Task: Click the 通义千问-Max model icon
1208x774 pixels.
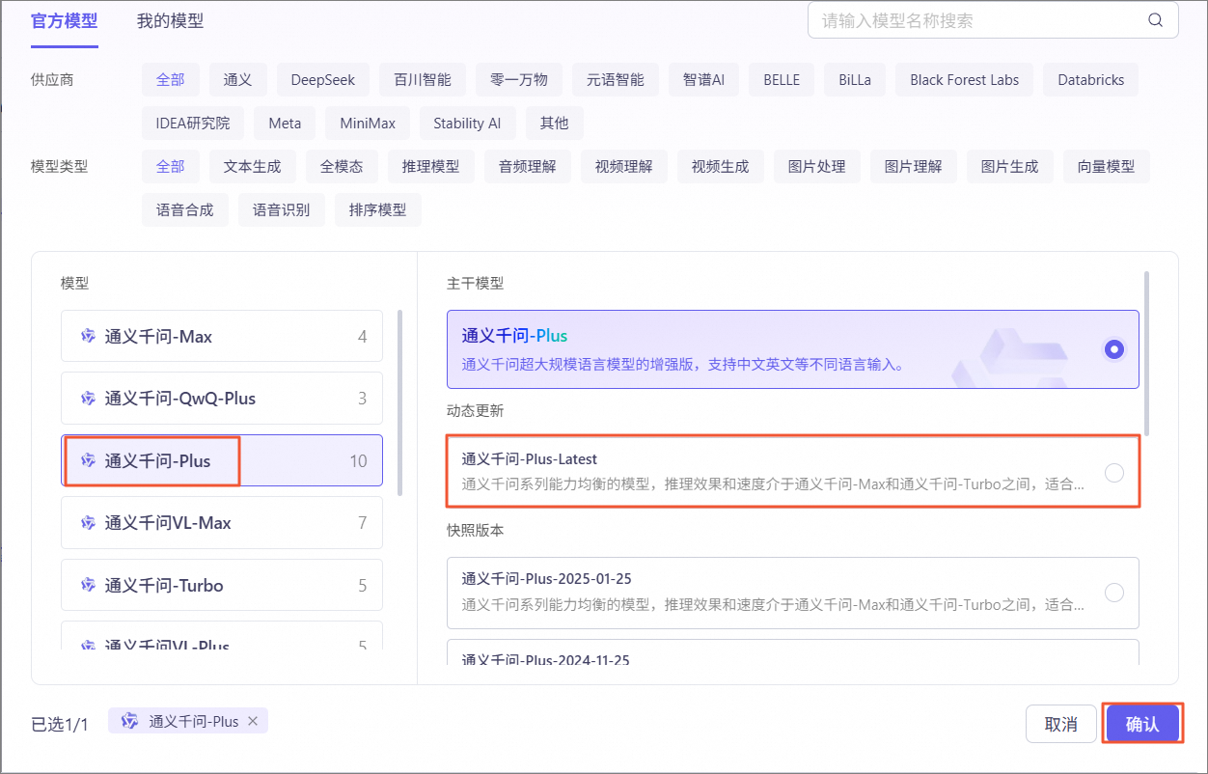Action: click(x=88, y=337)
